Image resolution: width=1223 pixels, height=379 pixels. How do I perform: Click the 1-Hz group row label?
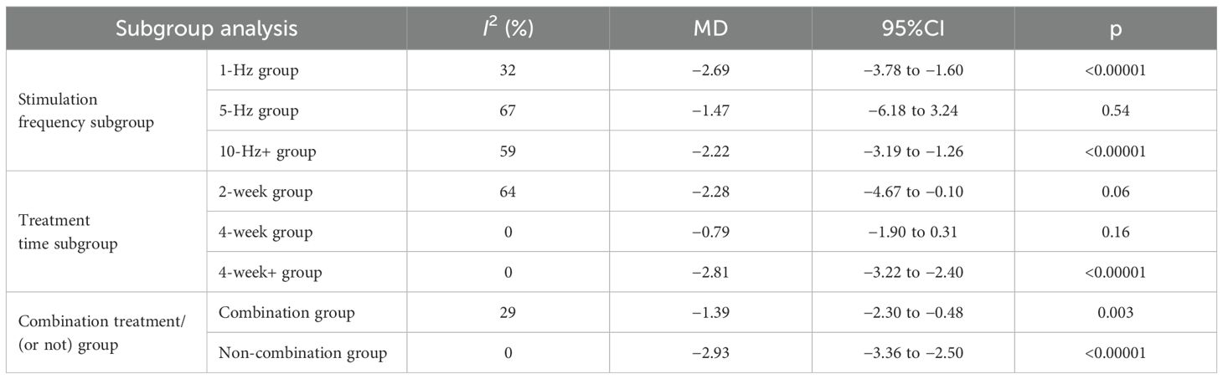tap(258, 71)
